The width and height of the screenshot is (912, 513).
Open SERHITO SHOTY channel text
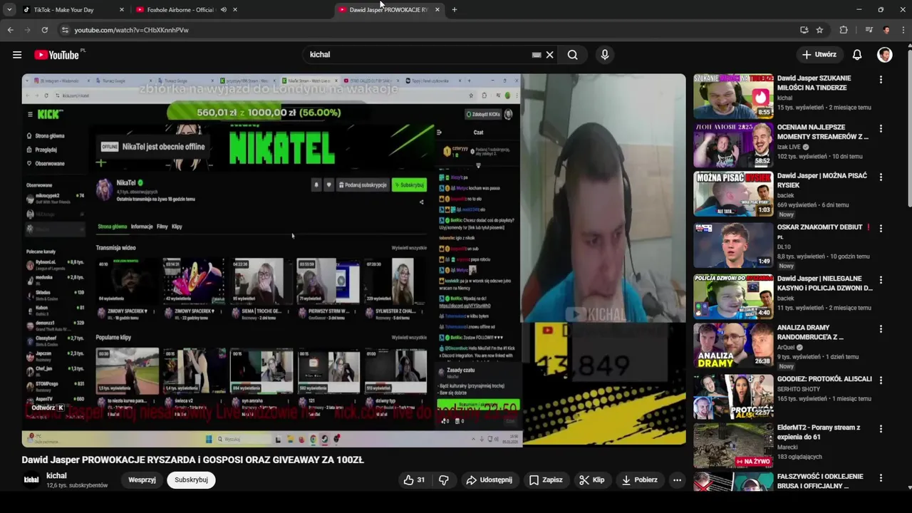[799, 390]
